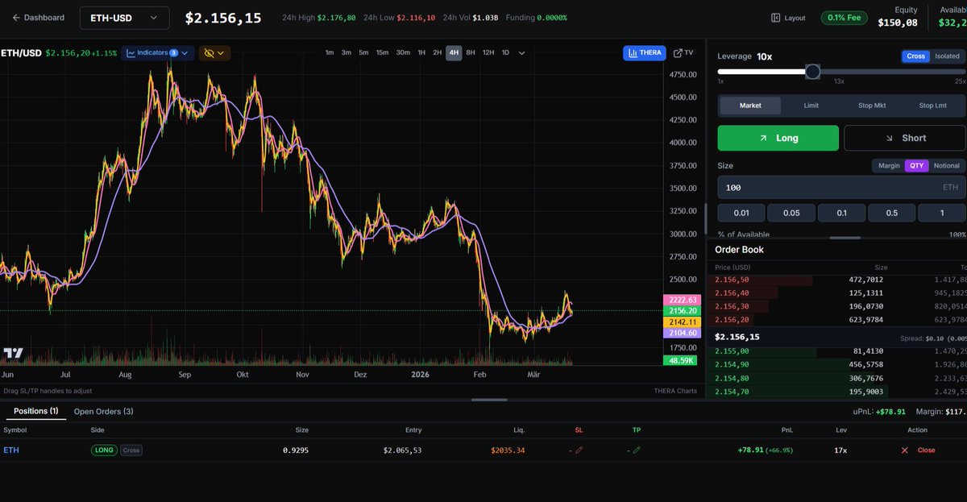Set size mode to QTY
The height and width of the screenshot is (502, 967).
click(x=917, y=166)
